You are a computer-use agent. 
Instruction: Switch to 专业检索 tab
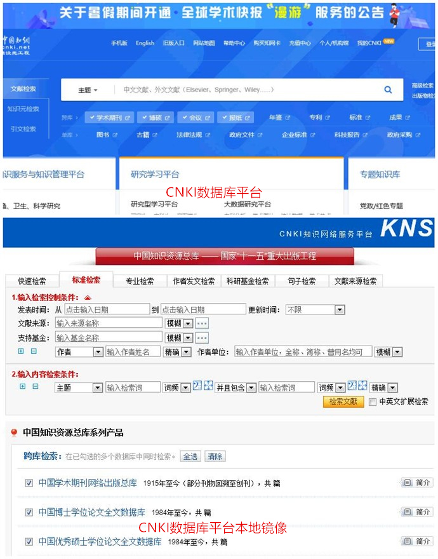pos(140,281)
